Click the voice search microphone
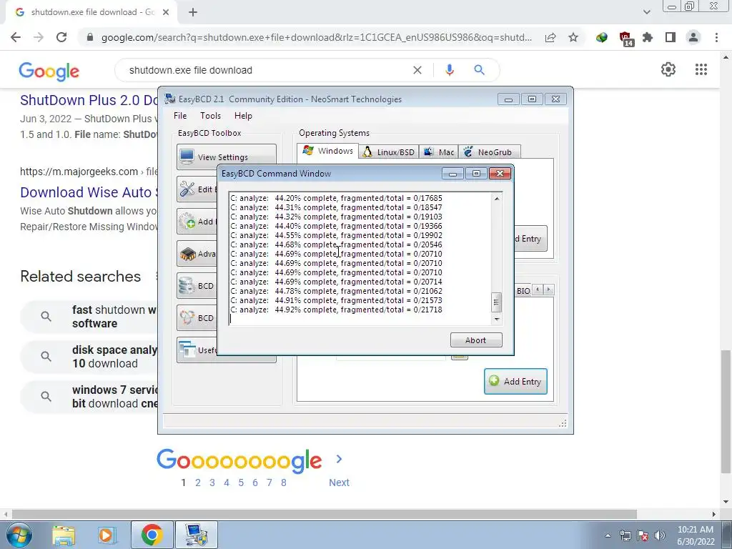This screenshot has height=549, width=732. [x=450, y=70]
